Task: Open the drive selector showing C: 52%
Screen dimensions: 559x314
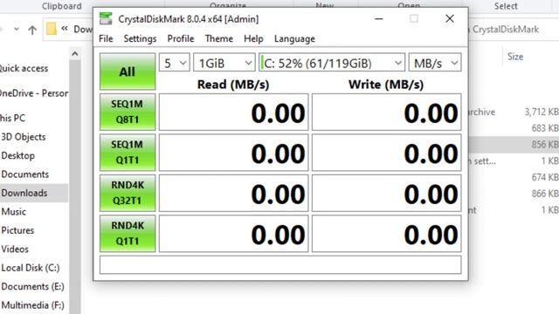Action: 332,63
